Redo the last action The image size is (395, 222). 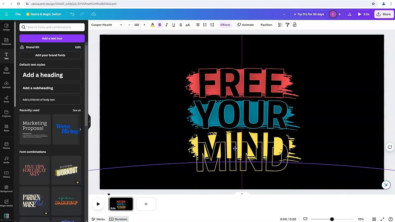point(82,14)
